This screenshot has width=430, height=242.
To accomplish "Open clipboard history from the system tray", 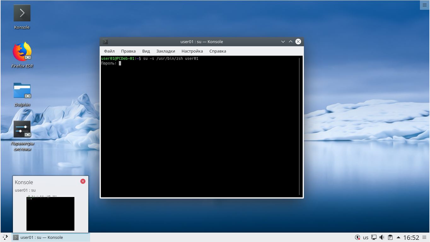I will tap(390, 237).
